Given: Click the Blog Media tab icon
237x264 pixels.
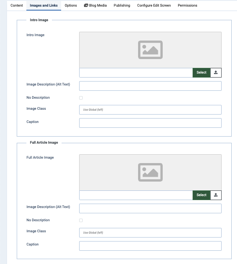Looking at the screenshot, I should tap(86, 5).
